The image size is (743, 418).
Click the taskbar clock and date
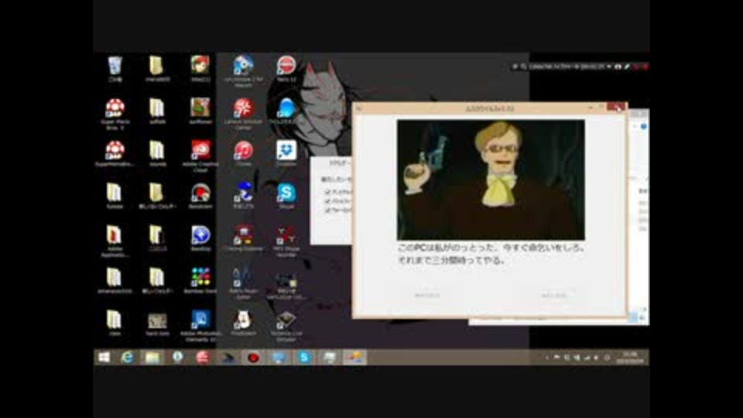pos(630,358)
